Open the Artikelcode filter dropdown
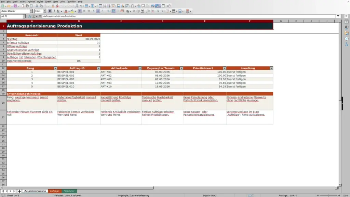The image size is (350, 197). point(140,68)
